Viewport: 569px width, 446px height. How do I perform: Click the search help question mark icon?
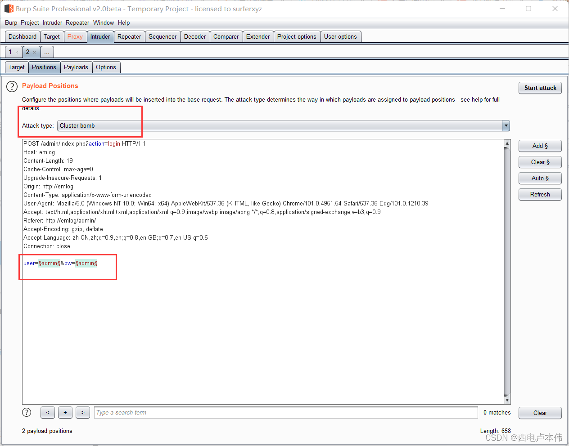click(x=27, y=412)
